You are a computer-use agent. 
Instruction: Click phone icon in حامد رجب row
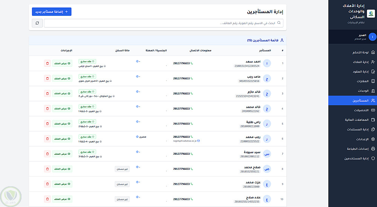(x=192, y=78)
